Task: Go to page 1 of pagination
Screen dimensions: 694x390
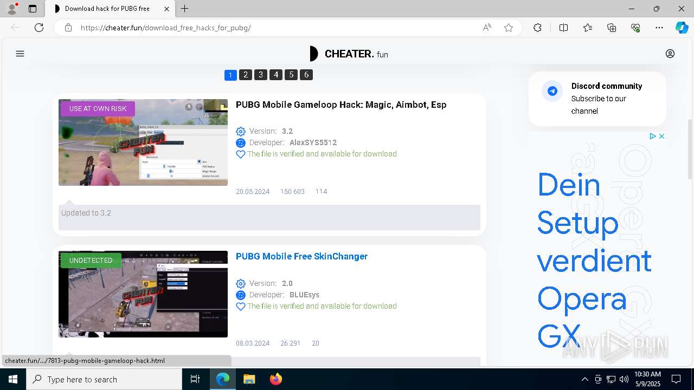Action: click(x=230, y=75)
